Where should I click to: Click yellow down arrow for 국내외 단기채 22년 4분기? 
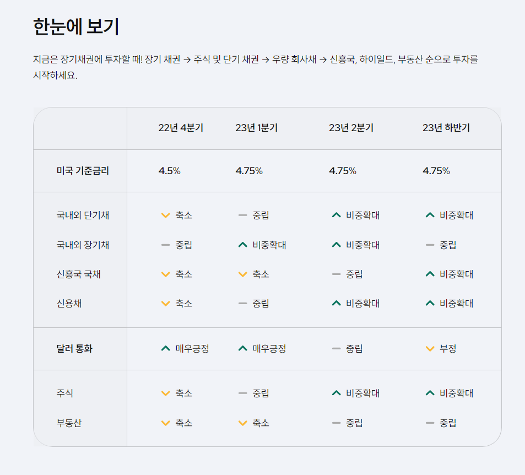pyautogui.click(x=166, y=215)
